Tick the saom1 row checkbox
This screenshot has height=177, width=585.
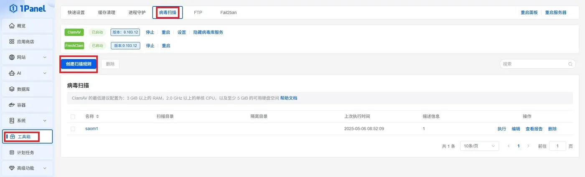pos(73,129)
